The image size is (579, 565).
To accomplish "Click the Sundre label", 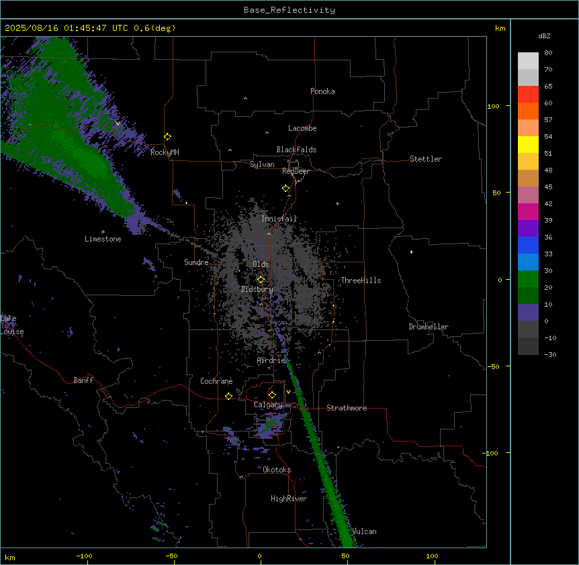I will point(196,262).
